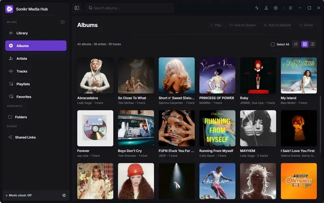This screenshot has height=203, width=324.
Task: Open the hamburger menu icon
Action: click(290, 8)
